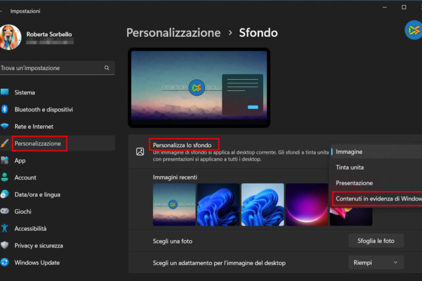This screenshot has width=422, height=281.
Task: Open Bluetooth e dispositivi label
Action: [44, 109]
